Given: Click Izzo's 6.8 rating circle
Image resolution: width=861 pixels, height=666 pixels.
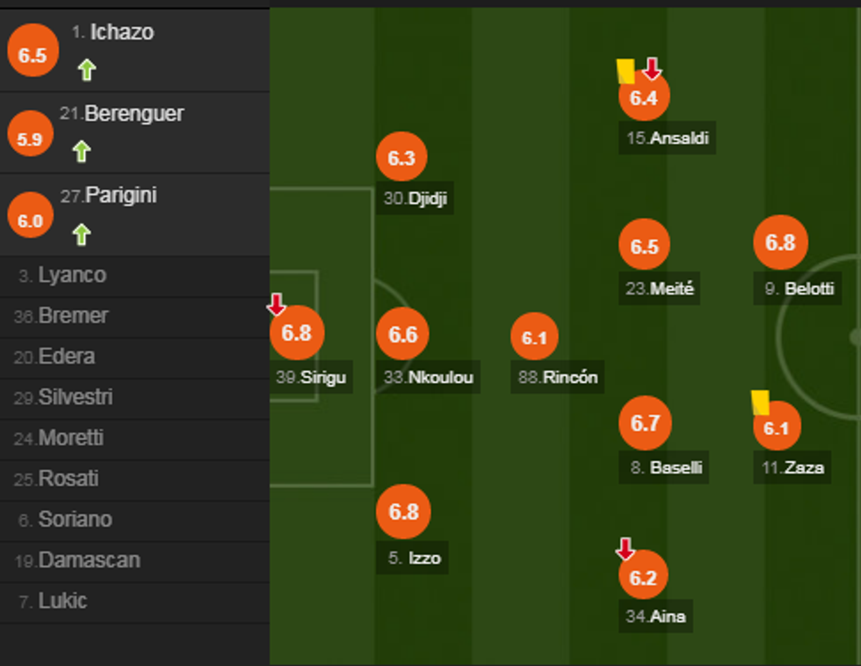Looking at the screenshot, I should point(403,511).
